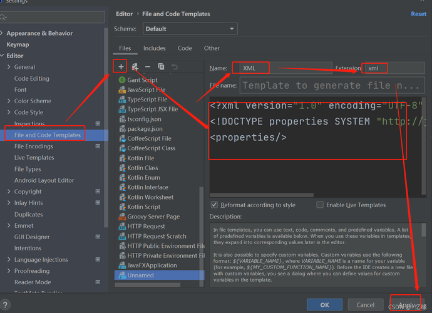
Task: Click the OK button
Action: (324, 305)
